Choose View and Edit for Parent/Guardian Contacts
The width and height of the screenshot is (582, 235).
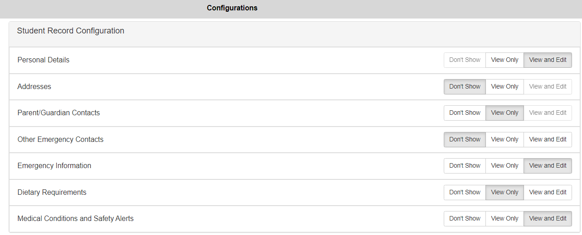(548, 113)
